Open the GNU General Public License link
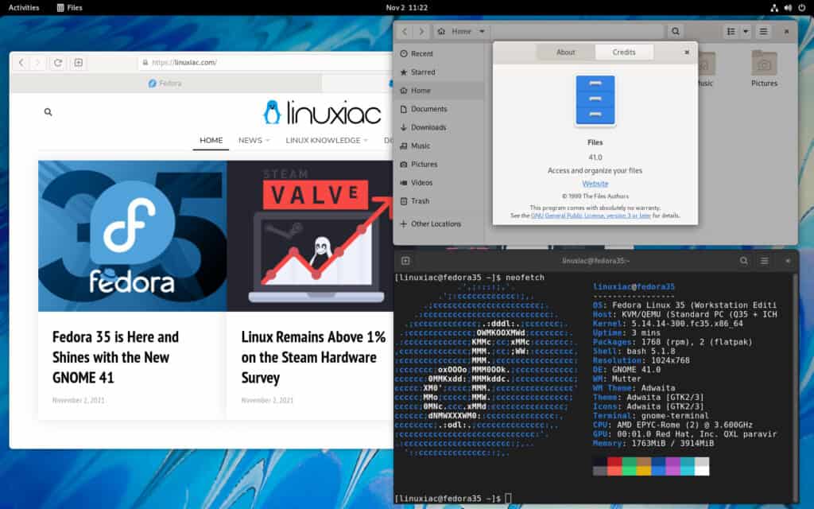Image resolution: width=814 pixels, height=509 pixels. tap(591, 215)
